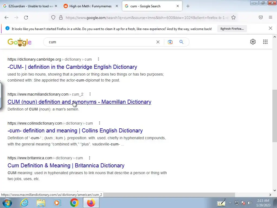Click the horizontal scrollbar thumb
The image size is (277, 208).
click(x=169, y=195)
